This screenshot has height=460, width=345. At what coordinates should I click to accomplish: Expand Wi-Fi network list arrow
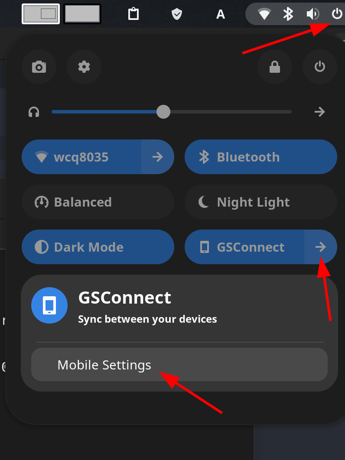coord(158,157)
